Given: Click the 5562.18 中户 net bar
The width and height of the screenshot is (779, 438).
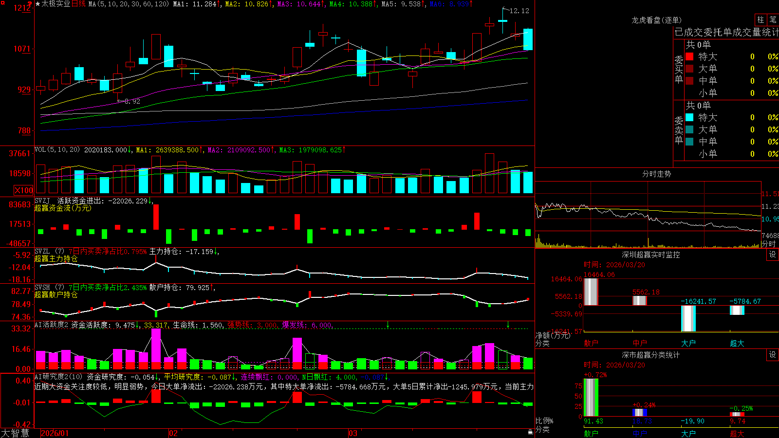Looking at the screenshot, I should pos(640,301).
